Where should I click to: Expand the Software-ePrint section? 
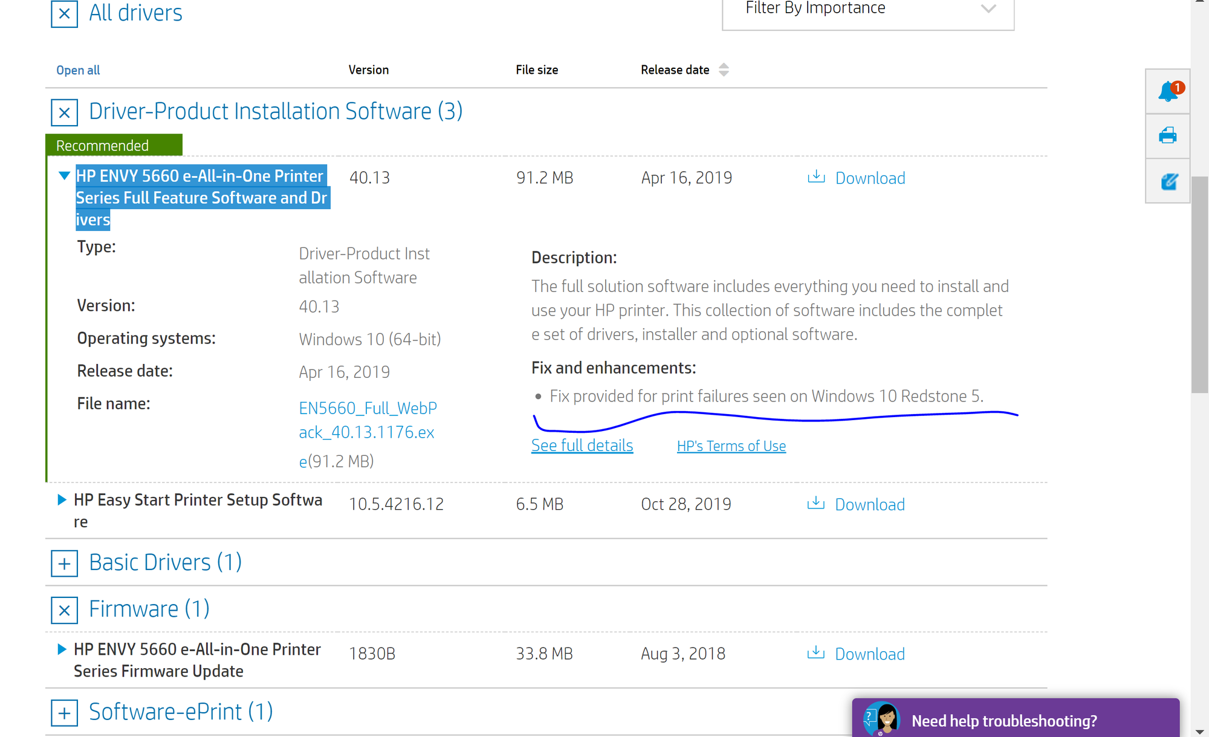pyautogui.click(x=63, y=713)
